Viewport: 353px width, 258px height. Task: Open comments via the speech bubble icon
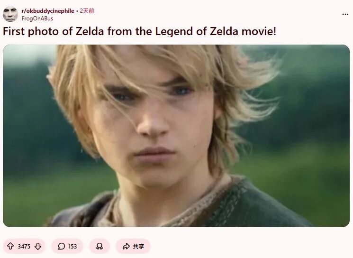[61, 246]
